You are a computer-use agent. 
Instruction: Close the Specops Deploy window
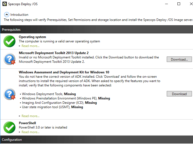pyautogui.click(x=191, y=4)
